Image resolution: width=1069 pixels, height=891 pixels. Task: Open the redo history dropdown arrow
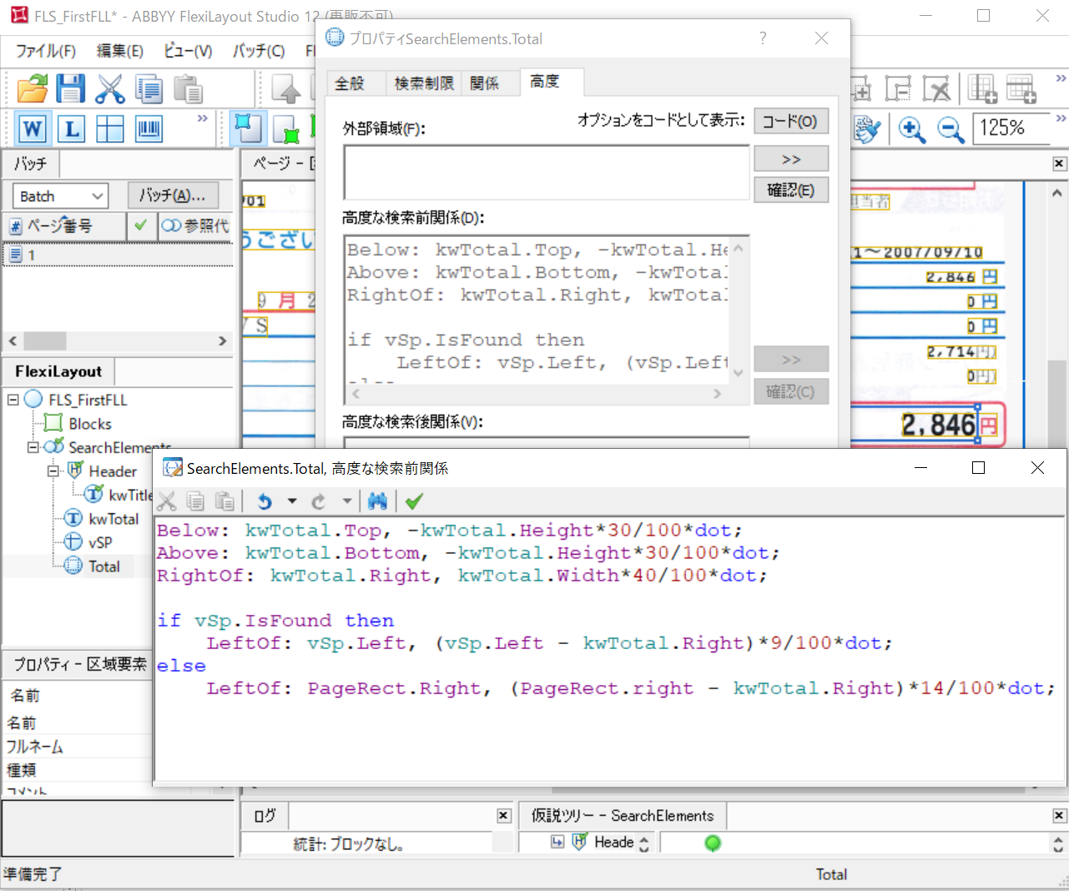tap(346, 501)
